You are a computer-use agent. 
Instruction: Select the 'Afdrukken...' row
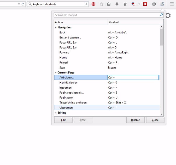tap(107, 77)
